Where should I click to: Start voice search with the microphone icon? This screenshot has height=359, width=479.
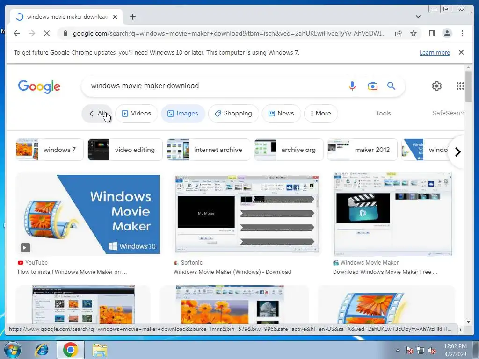point(352,86)
